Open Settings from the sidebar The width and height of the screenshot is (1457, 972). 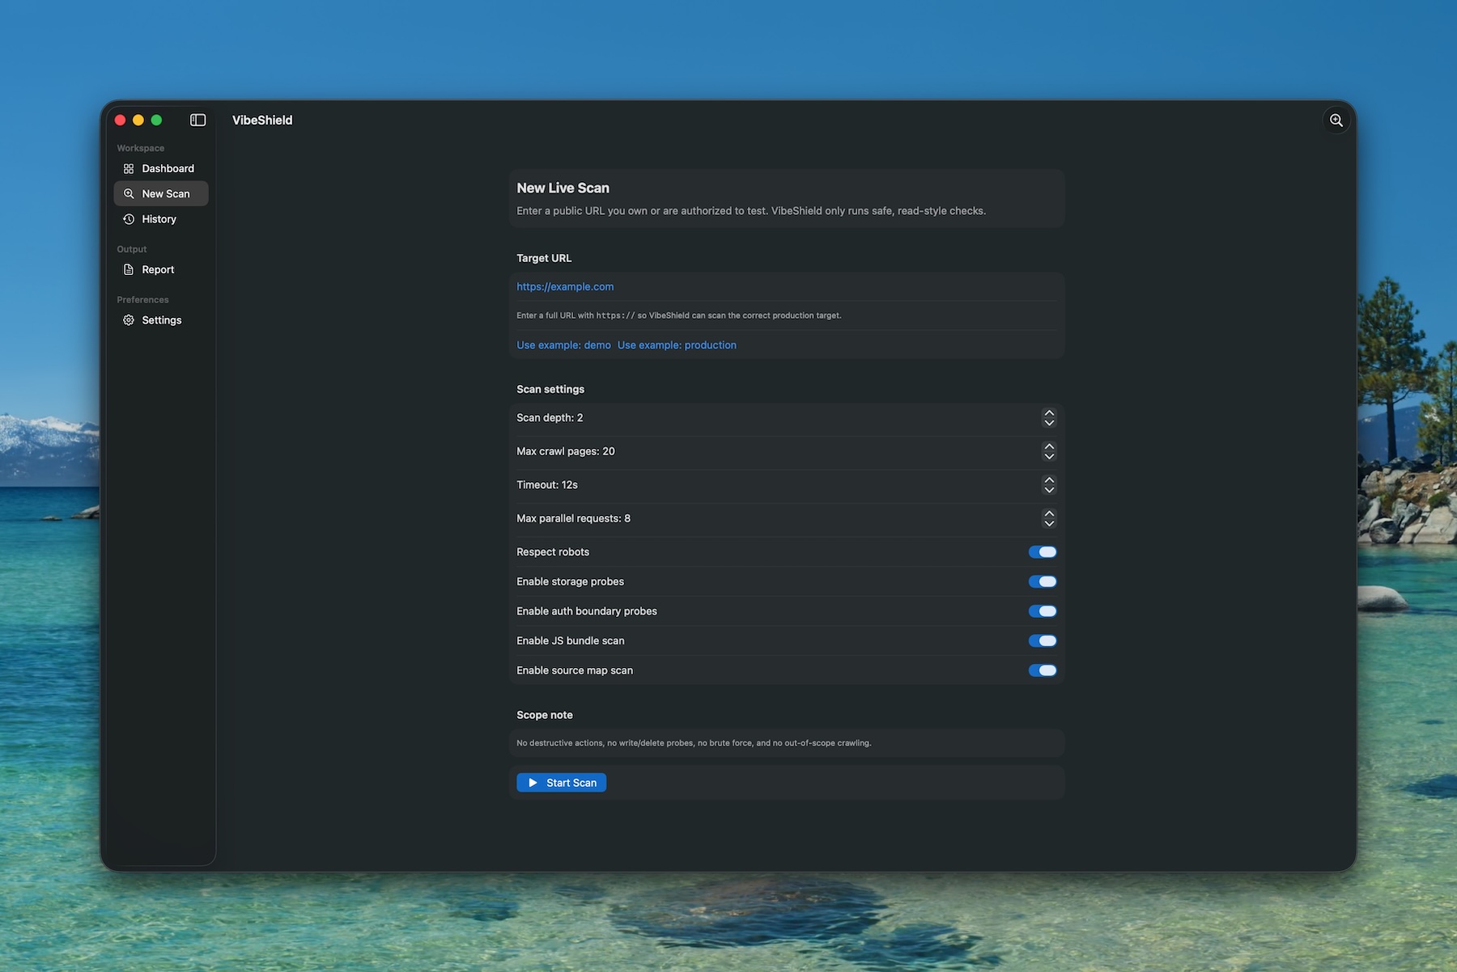tap(161, 320)
